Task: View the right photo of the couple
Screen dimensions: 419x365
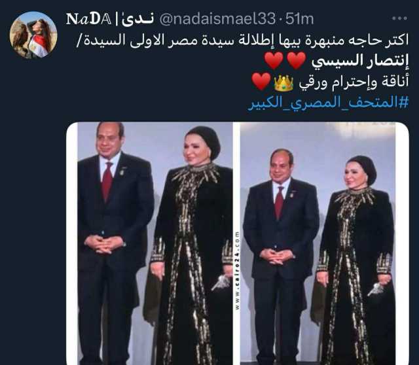Action: (x=318, y=243)
